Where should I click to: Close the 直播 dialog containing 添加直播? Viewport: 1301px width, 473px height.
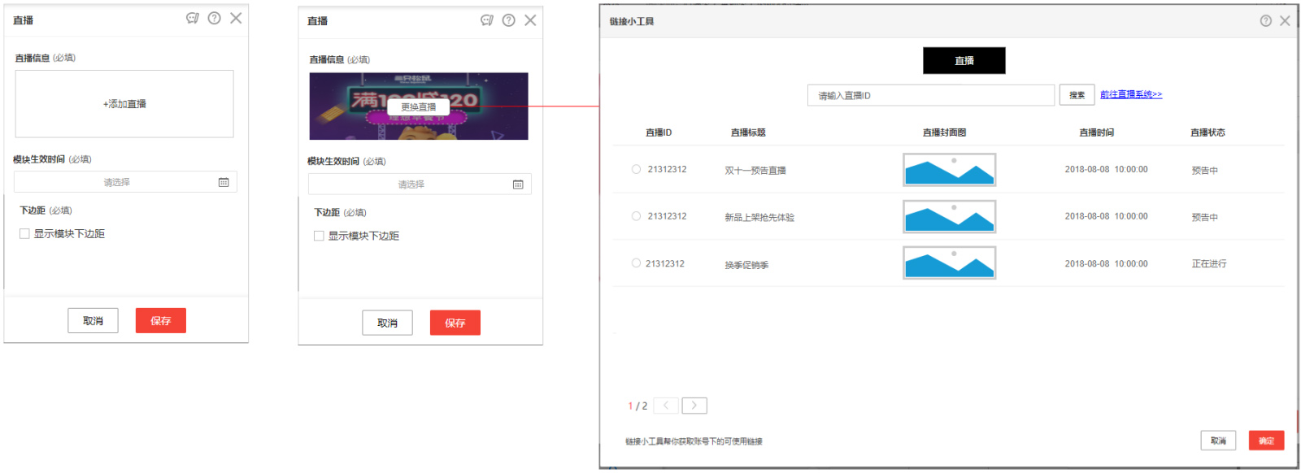pos(236,18)
